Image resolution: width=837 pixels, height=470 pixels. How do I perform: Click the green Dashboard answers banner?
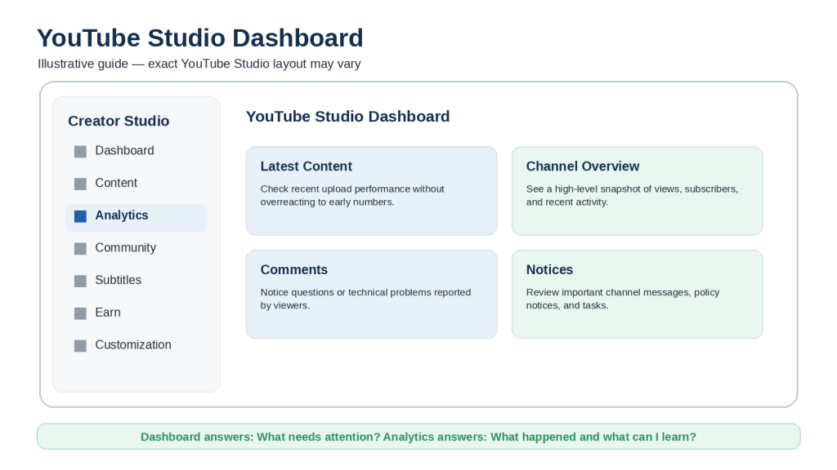pos(418,437)
